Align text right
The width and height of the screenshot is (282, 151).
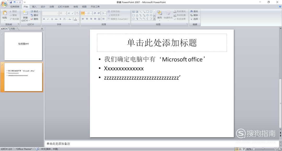point(91,19)
